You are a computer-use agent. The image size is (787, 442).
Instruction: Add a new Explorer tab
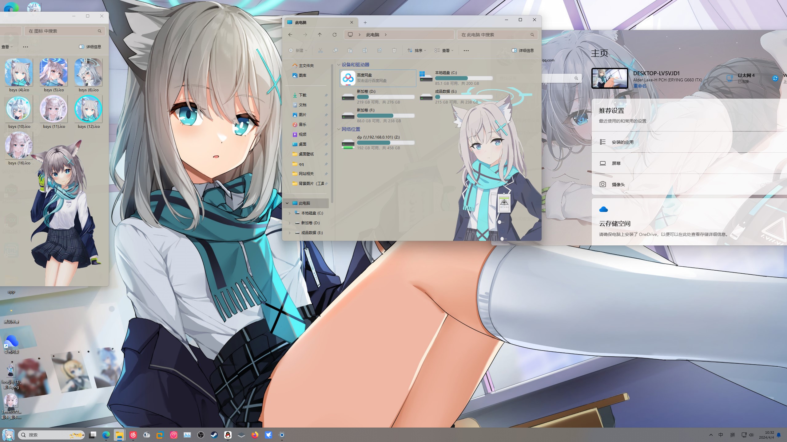(x=365, y=22)
